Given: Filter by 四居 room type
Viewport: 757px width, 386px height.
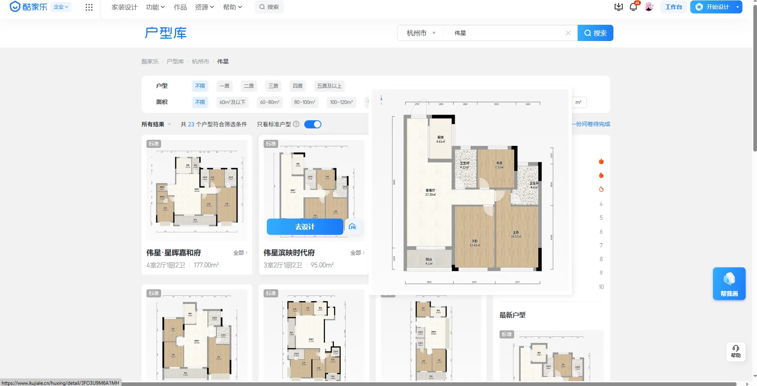Looking at the screenshot, I should click(x=298, y=86).
